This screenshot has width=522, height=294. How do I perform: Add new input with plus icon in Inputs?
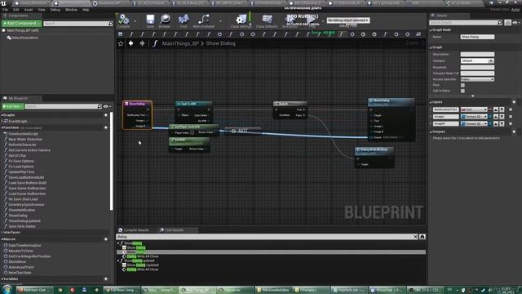[x=514, y=102]
